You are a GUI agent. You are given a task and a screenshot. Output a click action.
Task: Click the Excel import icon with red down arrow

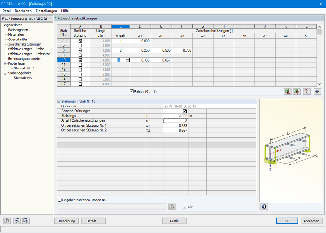[297, 91]
